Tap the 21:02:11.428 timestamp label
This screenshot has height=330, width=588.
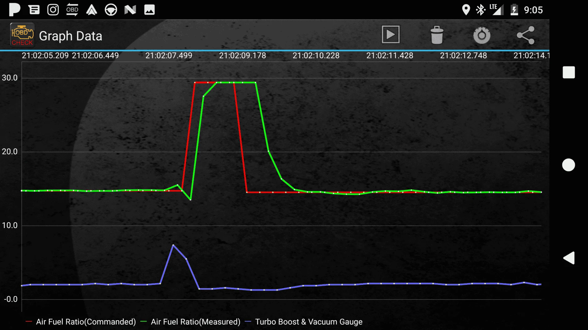pyautogui.click(x=390, y=56)
